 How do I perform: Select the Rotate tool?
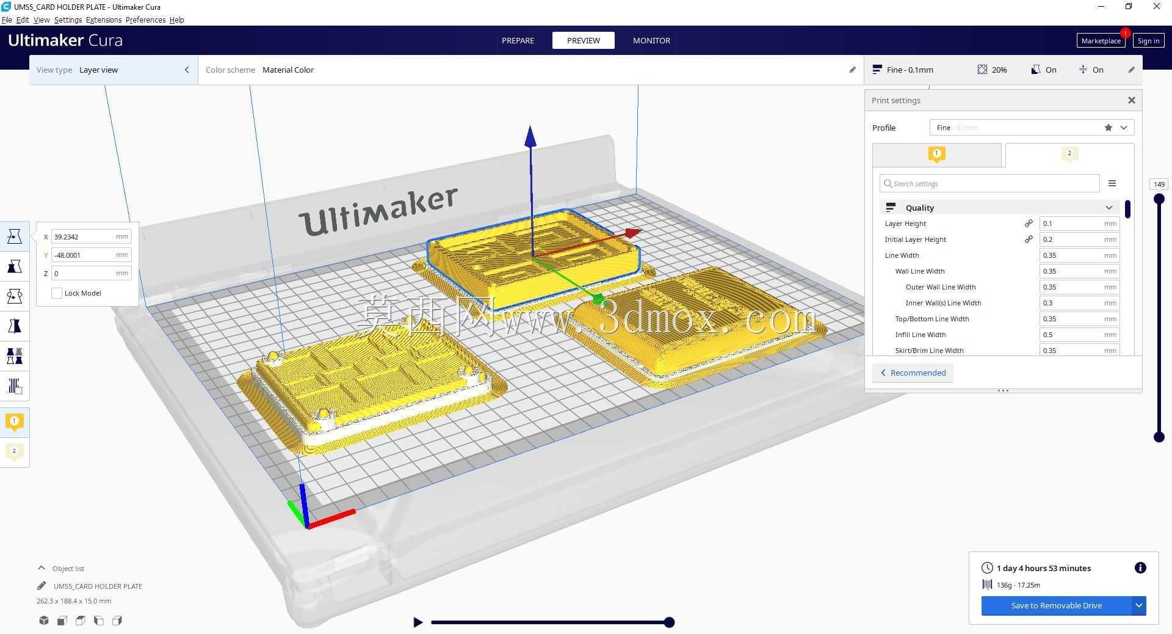(15, 296)
